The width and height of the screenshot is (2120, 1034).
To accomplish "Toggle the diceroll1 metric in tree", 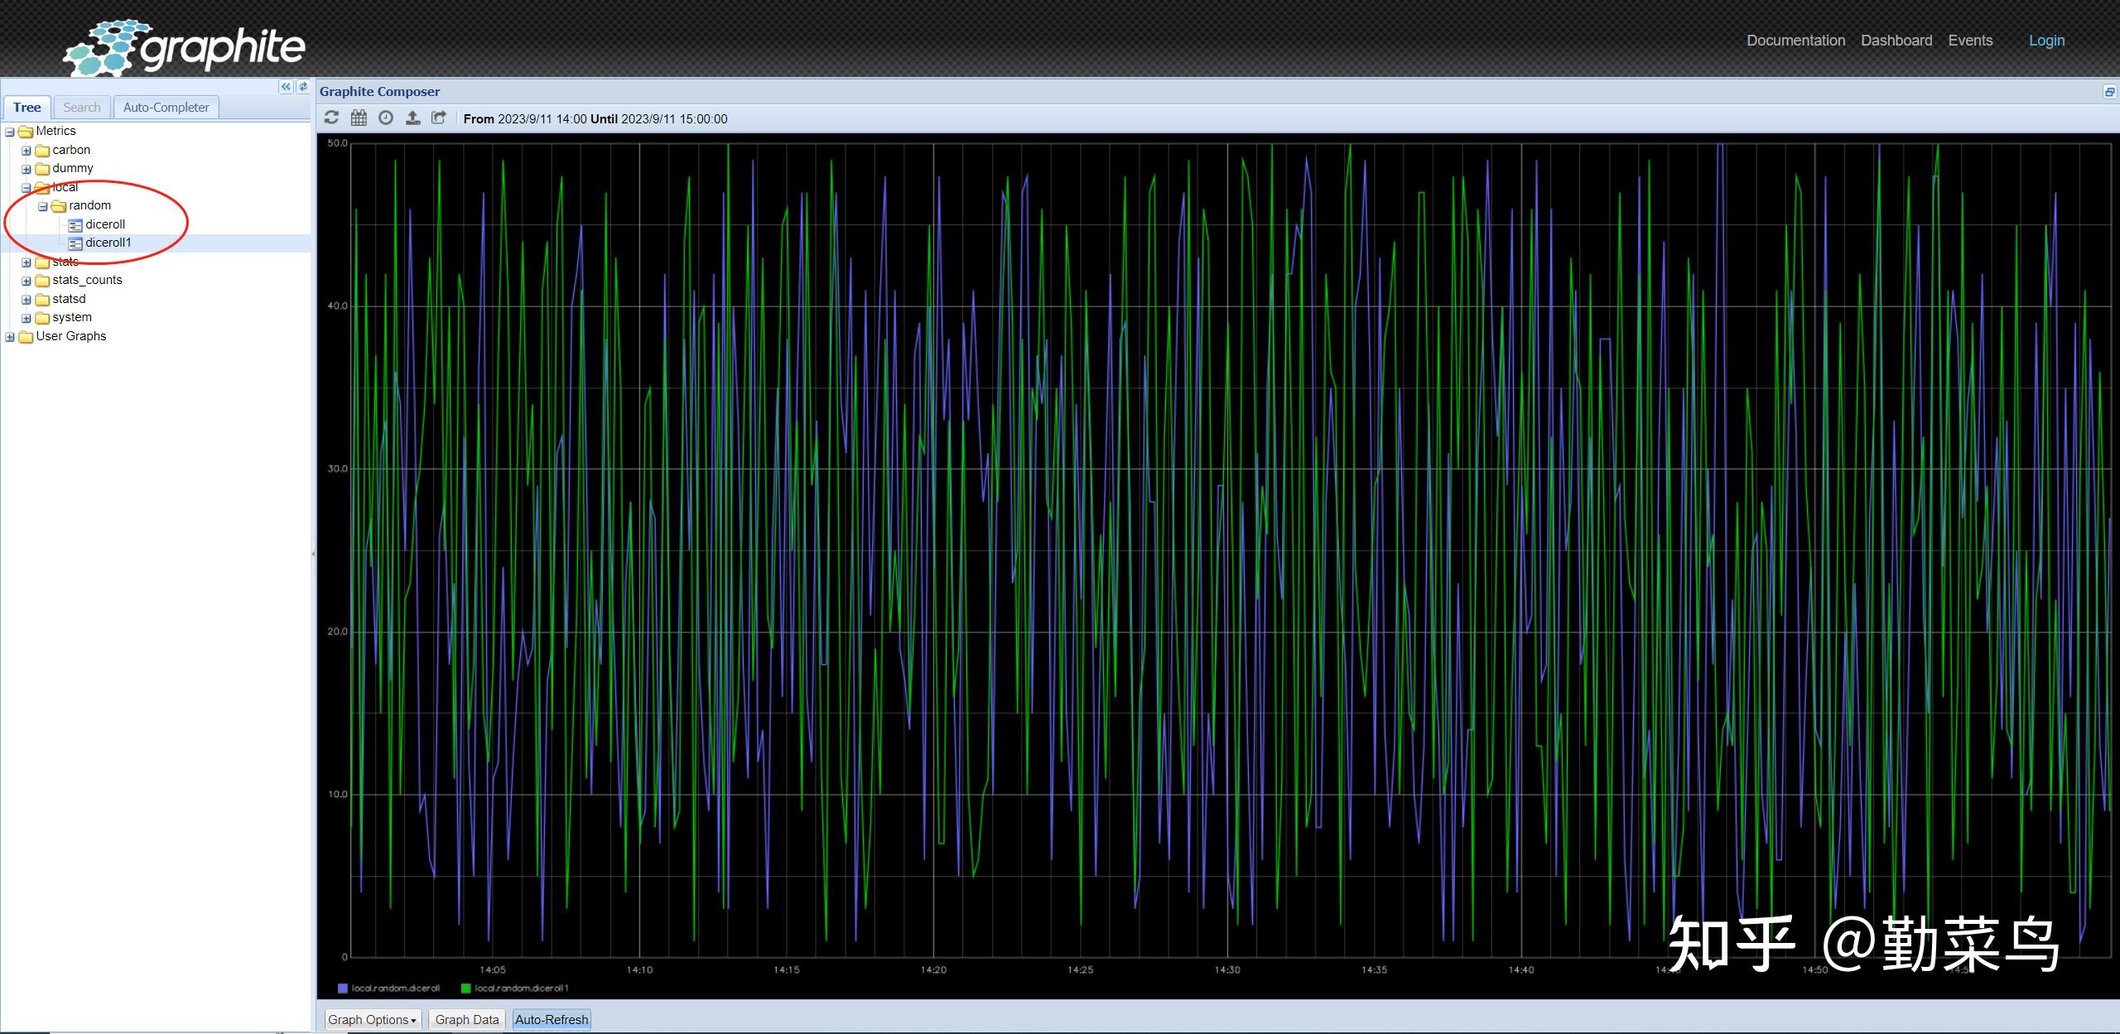I will click(108, 243).
